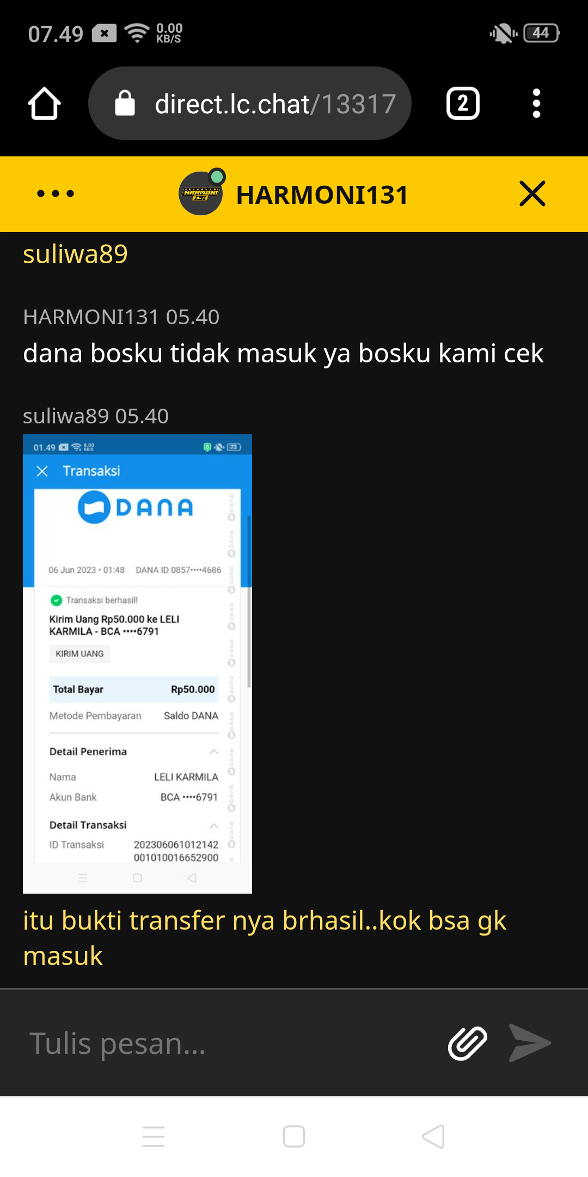Tap the Wi-Fi status icon
Screen dimensions: 588x1177
pos(137,33)
